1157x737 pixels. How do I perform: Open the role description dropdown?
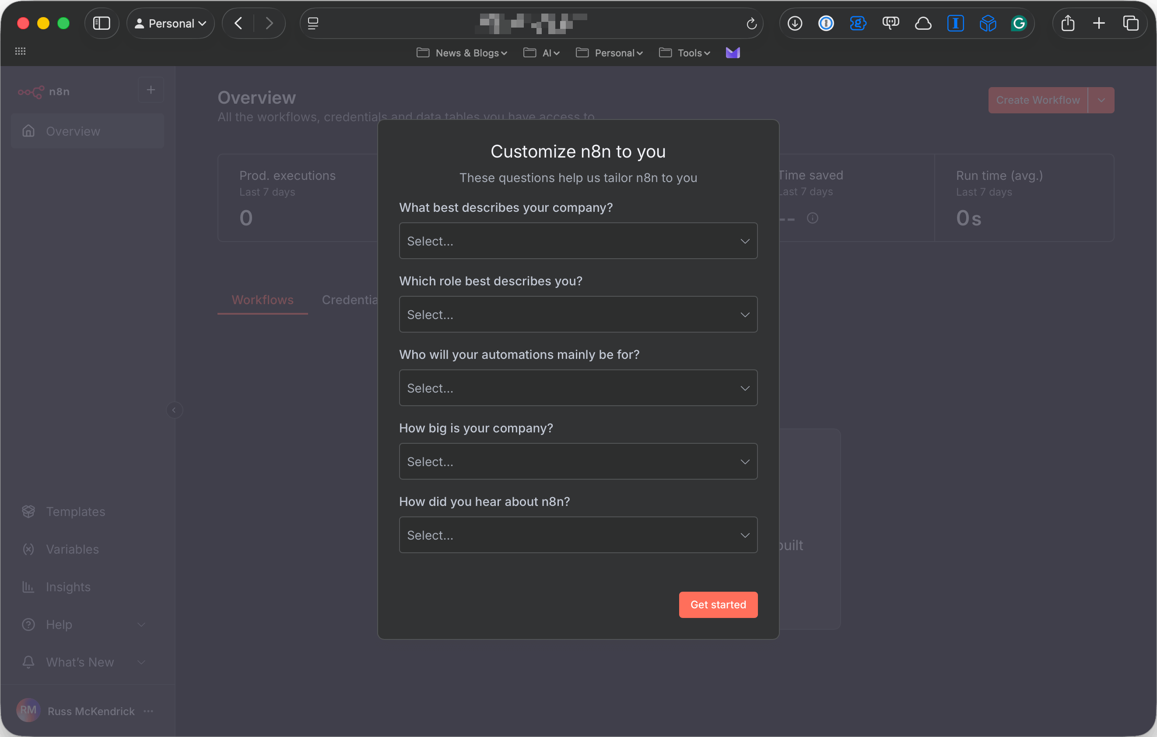[x=578, y=314]
